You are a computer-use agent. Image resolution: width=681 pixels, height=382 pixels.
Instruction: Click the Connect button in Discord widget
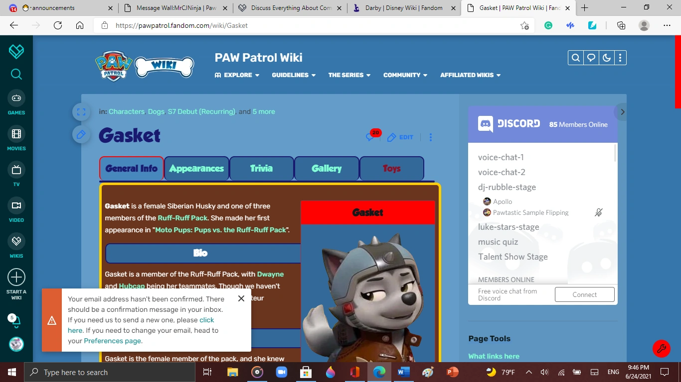(584, 294)
